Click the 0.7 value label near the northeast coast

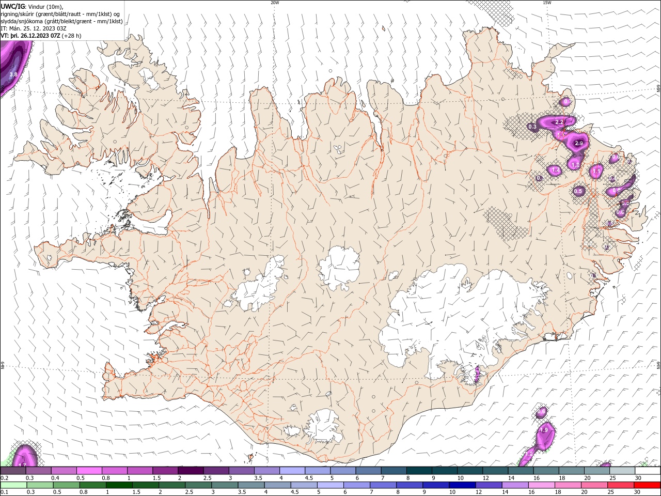566,102
